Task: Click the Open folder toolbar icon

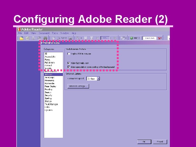Action: [22, 38]
